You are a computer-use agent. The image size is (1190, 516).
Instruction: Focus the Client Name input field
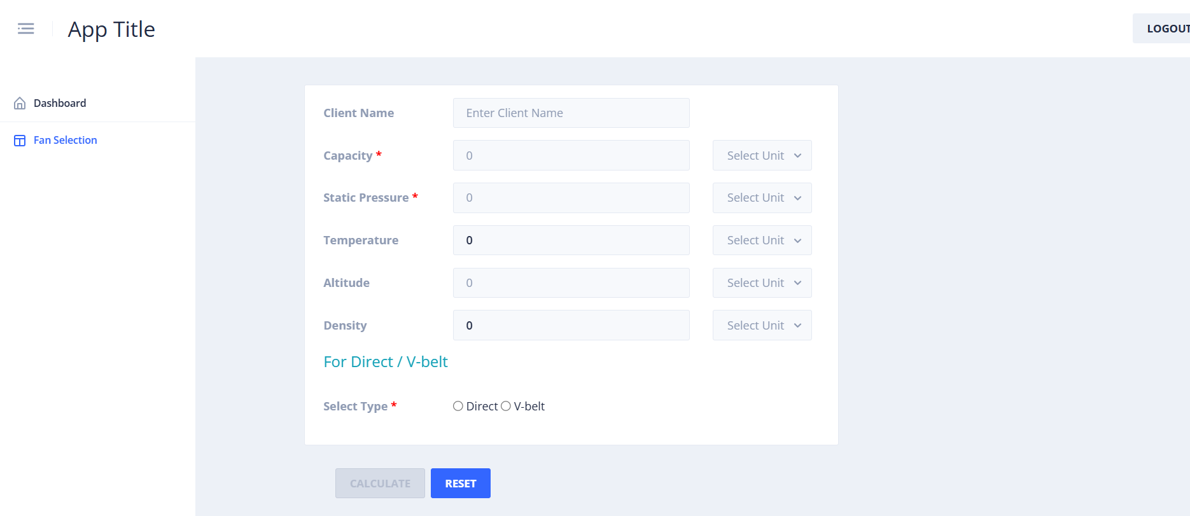[x=571, y=113]
